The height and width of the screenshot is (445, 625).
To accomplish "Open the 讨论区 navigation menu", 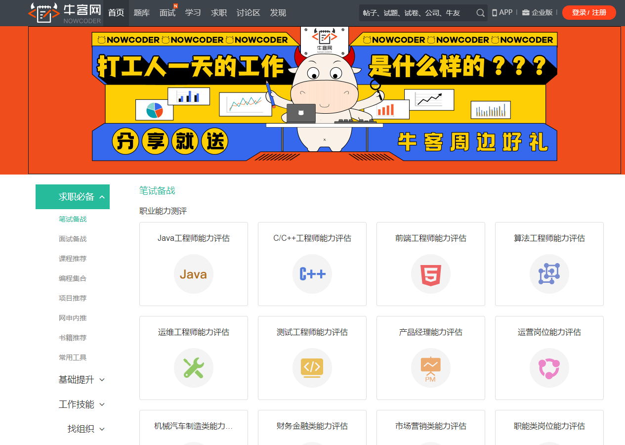I will [x=249, y=13].
